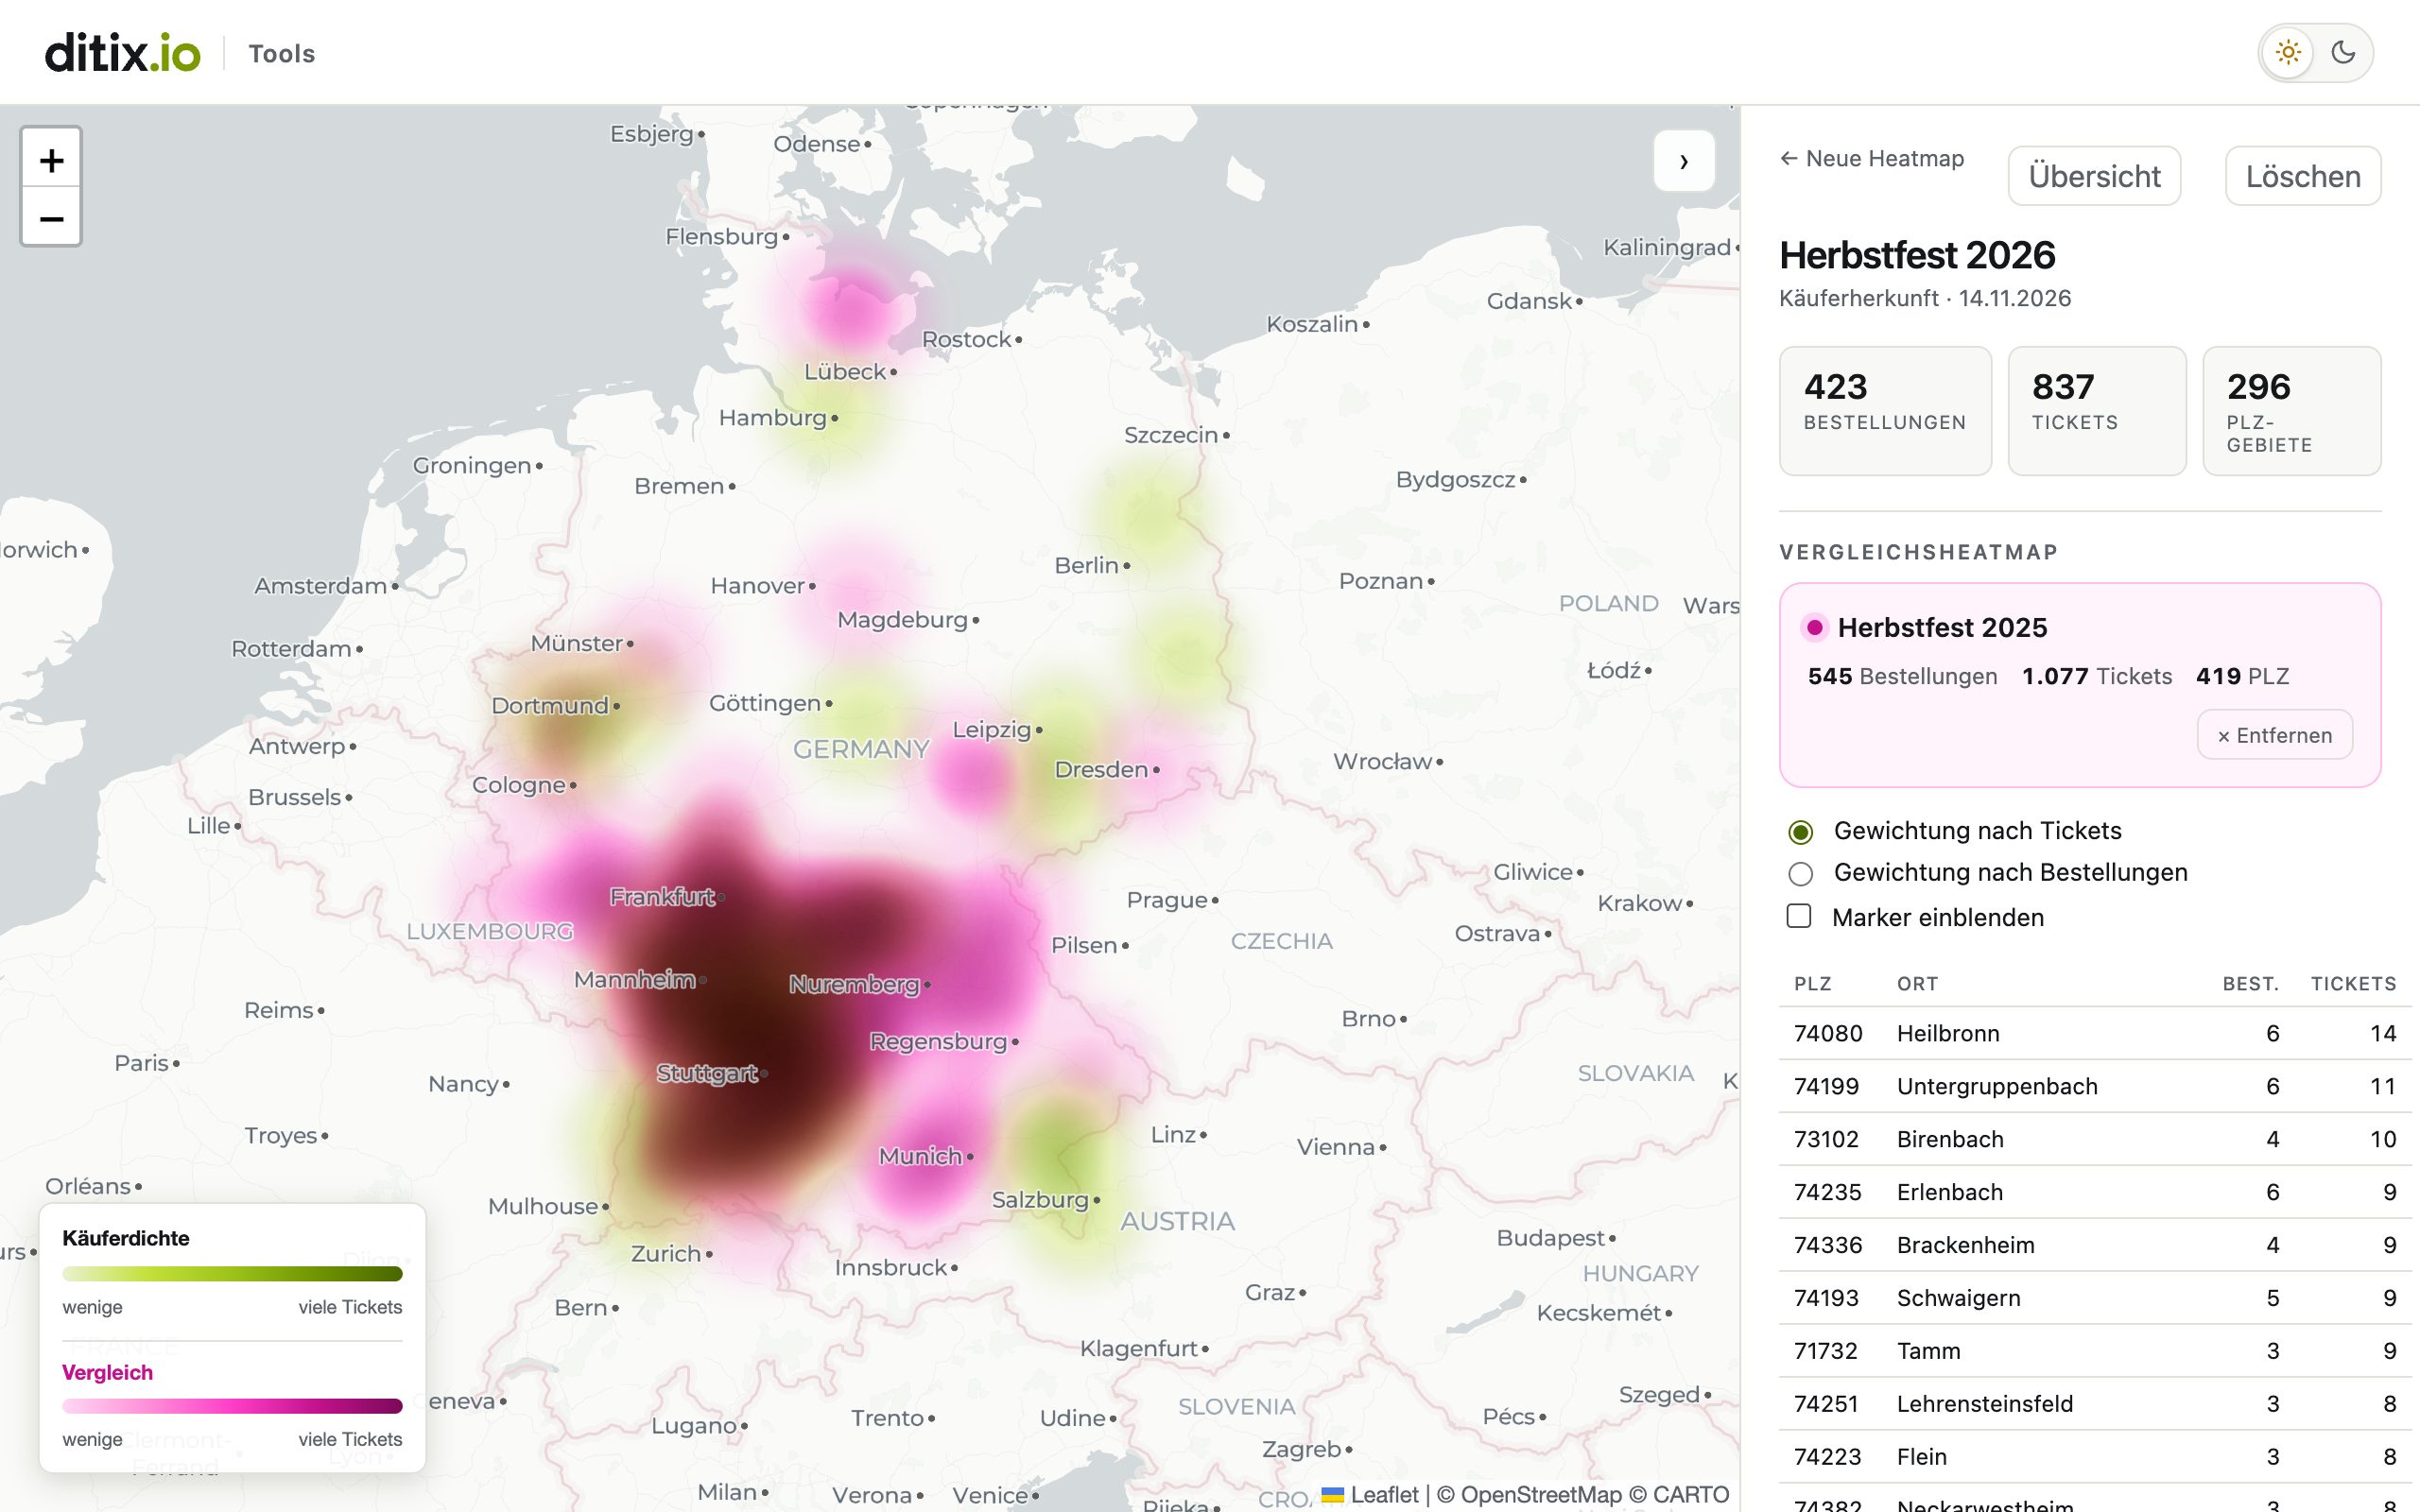
Task: Zoom in on the map
Action: click(x=51, y=160)
